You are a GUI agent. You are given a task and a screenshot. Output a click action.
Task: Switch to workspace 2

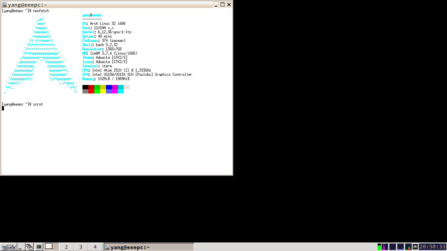point(66,247)
